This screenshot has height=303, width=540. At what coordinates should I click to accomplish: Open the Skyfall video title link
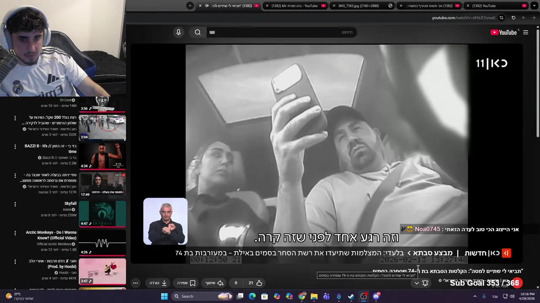[70, 204]
